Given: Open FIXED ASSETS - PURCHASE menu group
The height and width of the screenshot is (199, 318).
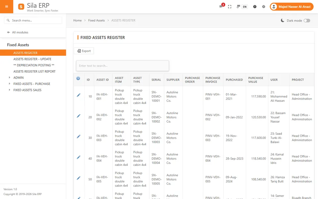Looking at the screenshot, I should click(x=32, y=84).
